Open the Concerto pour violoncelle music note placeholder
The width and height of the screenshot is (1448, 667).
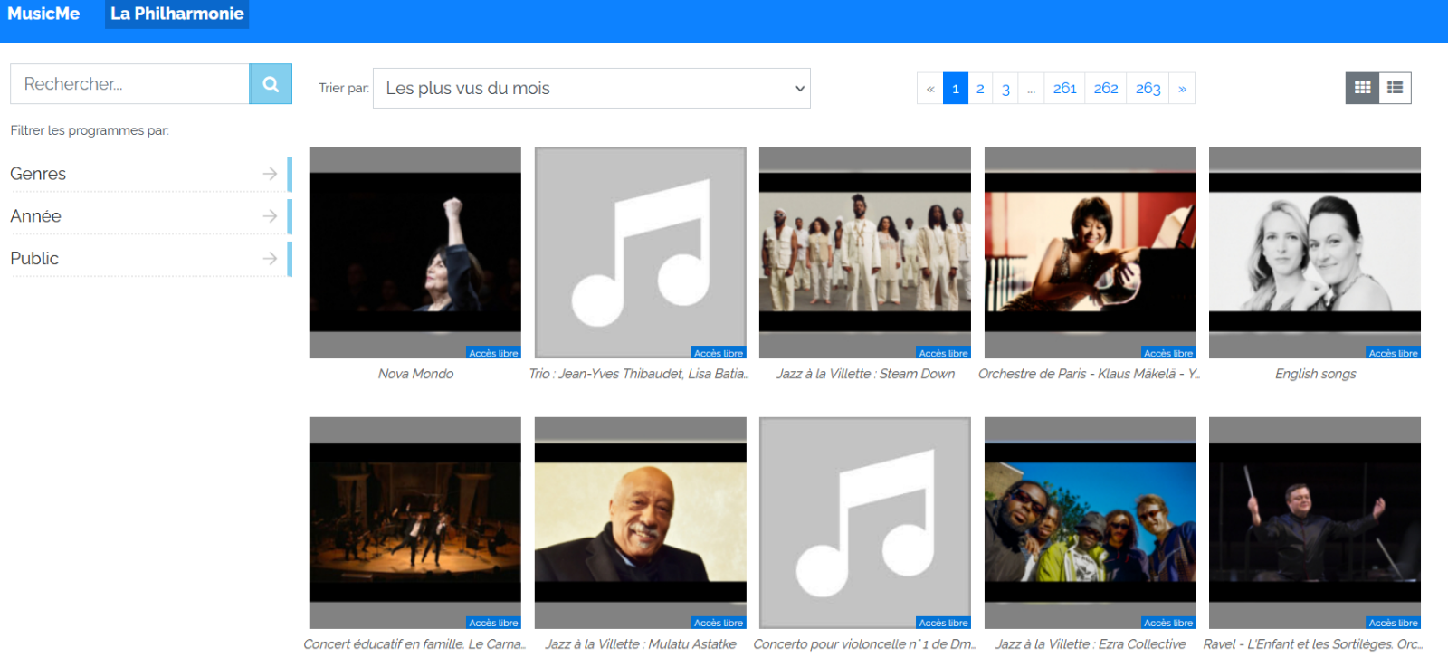(x=864, y=522)
